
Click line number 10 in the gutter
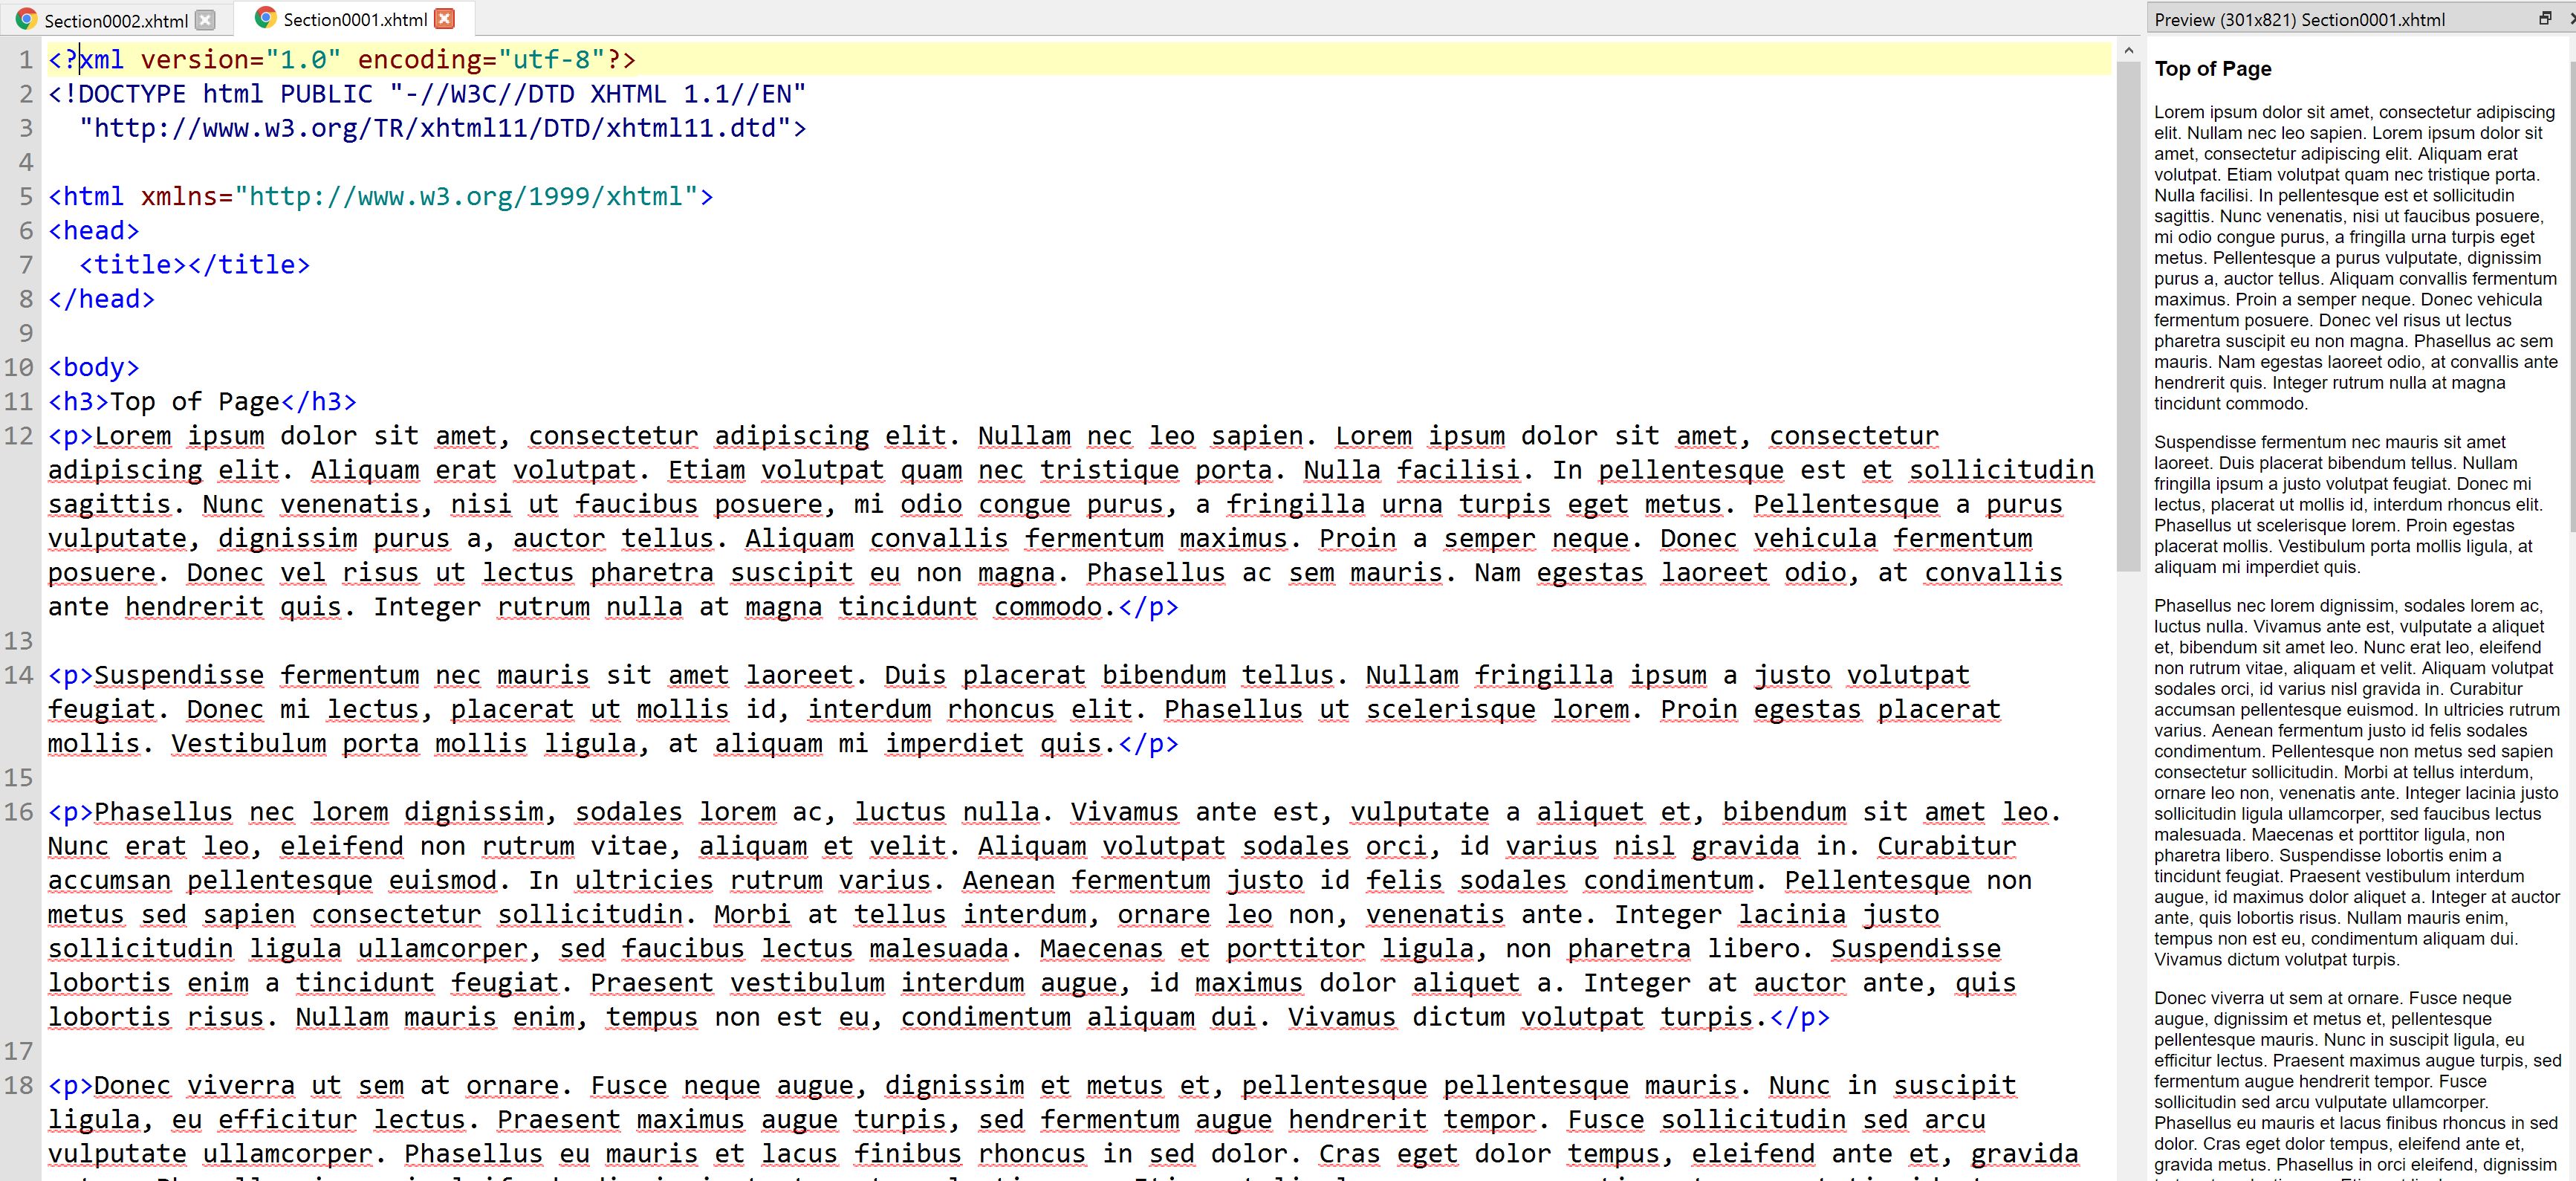19,367
